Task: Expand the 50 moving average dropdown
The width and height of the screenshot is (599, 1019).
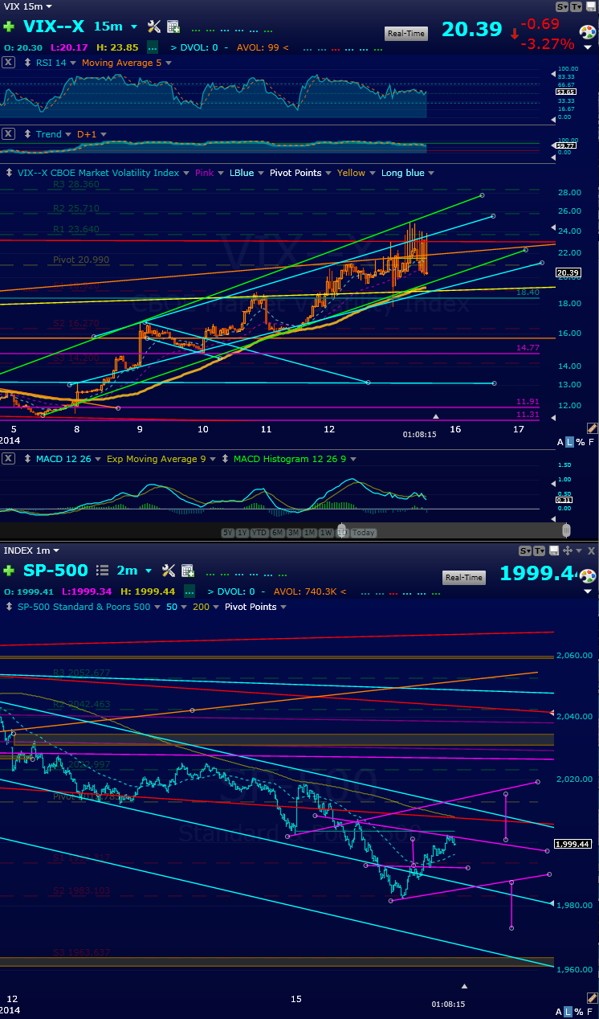Action: [184, 607]
